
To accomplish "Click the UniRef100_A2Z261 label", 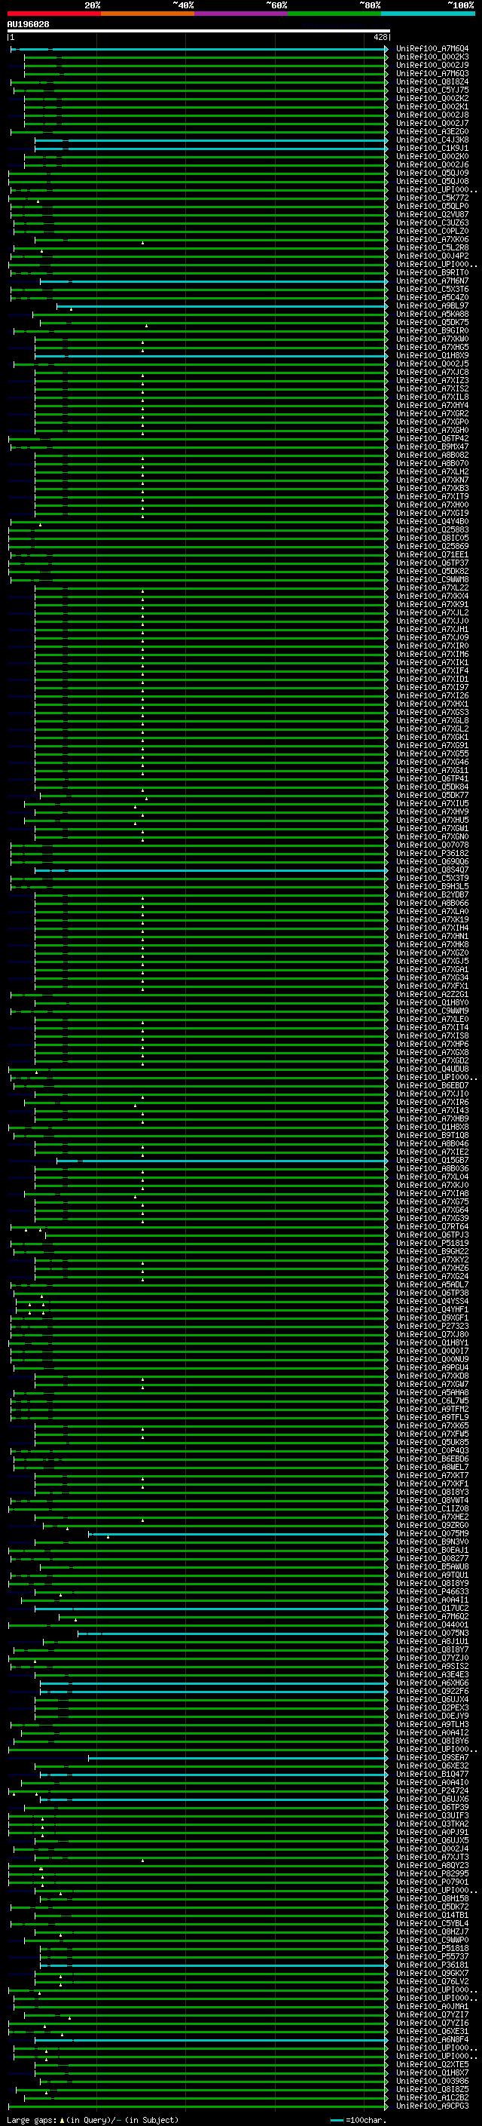I will (432, 995).
